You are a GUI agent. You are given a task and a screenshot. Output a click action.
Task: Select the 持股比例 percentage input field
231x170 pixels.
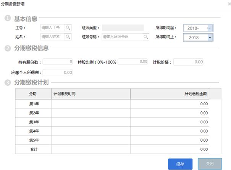(132, 62)
